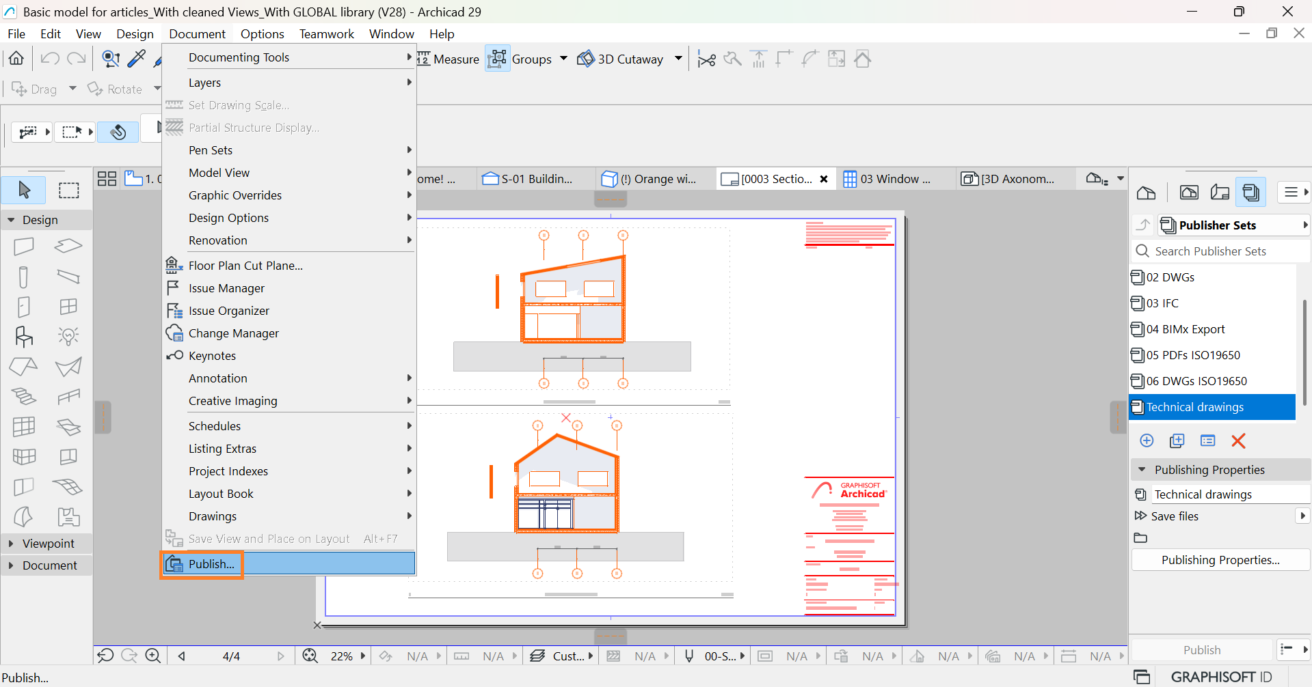Add new publisher item with plus icon

[1147, 440]
